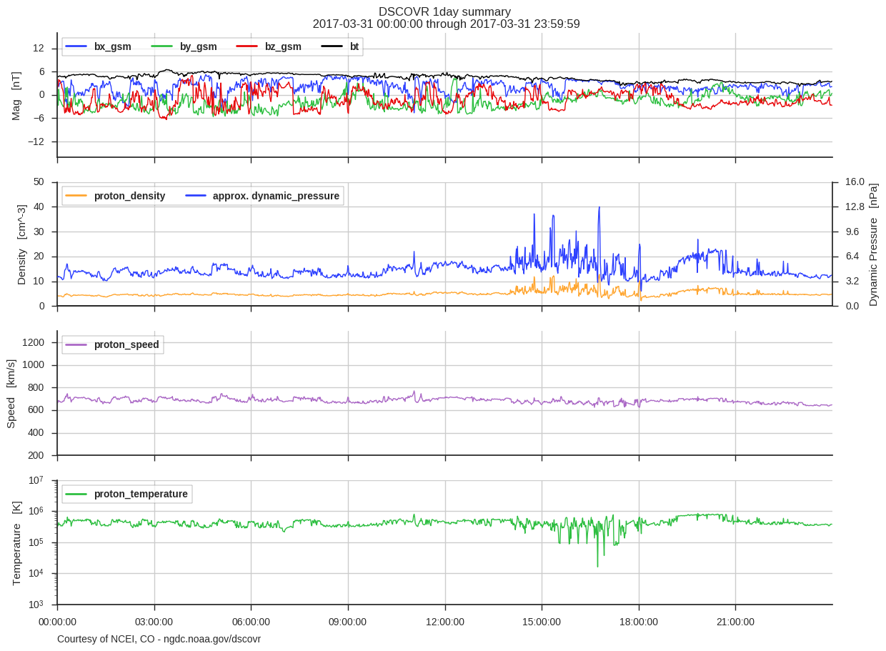Select the bz_gsm legend label
Screen dimensions: 886x651
tap(283, 46)
